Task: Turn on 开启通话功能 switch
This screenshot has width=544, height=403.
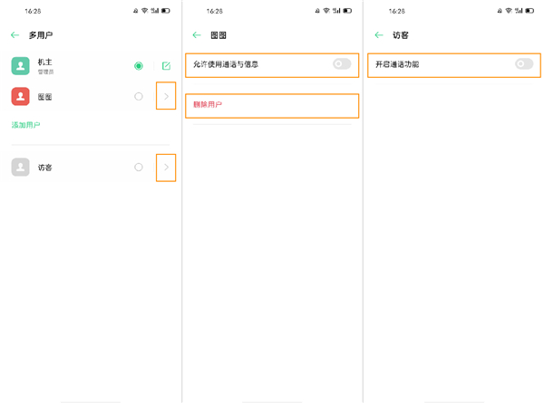Action: pyautogui.click(x=523, y=64)
